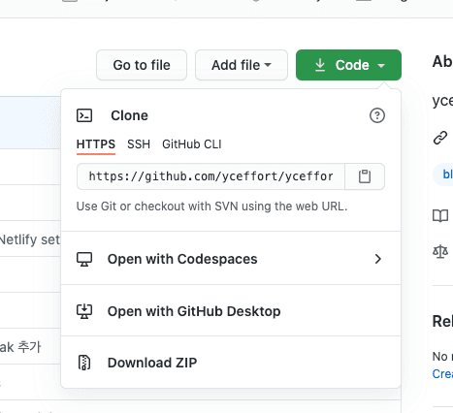Click the terminal icon beside Clone
The image size is (453, 413).
[x=84, y=115]
